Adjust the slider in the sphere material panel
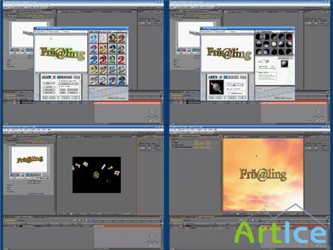Image resolution: width=333 pixels, height=250 pixels. click(266, 69)
